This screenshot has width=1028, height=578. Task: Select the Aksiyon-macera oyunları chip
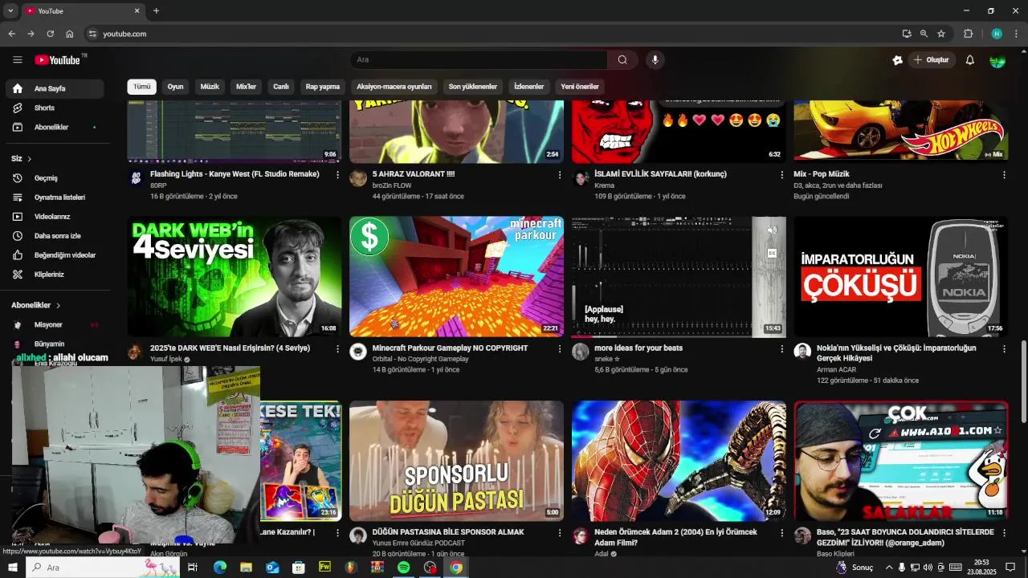(394, 87)
